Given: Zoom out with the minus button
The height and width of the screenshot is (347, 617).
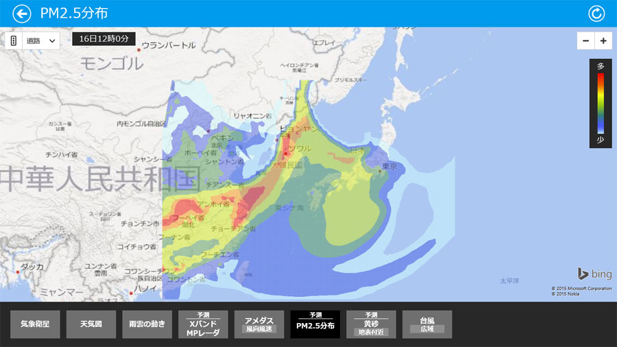Looking at the screenshot, I should pos(585,41).
